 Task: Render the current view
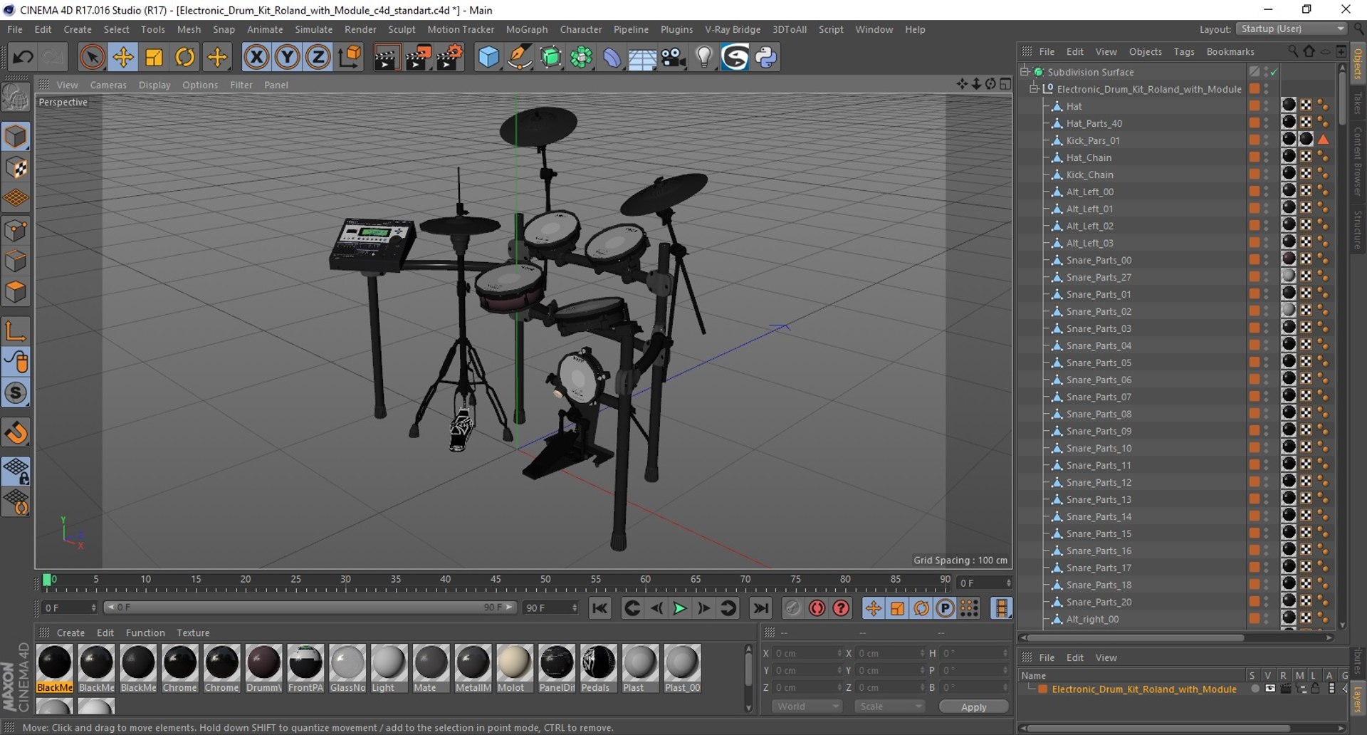tap(387, 57)
